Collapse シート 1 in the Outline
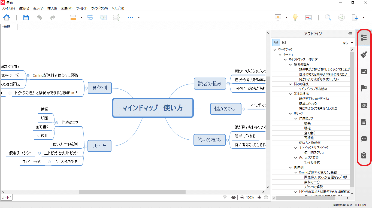Screen dimensions: 372x208 tap(280, 55)
